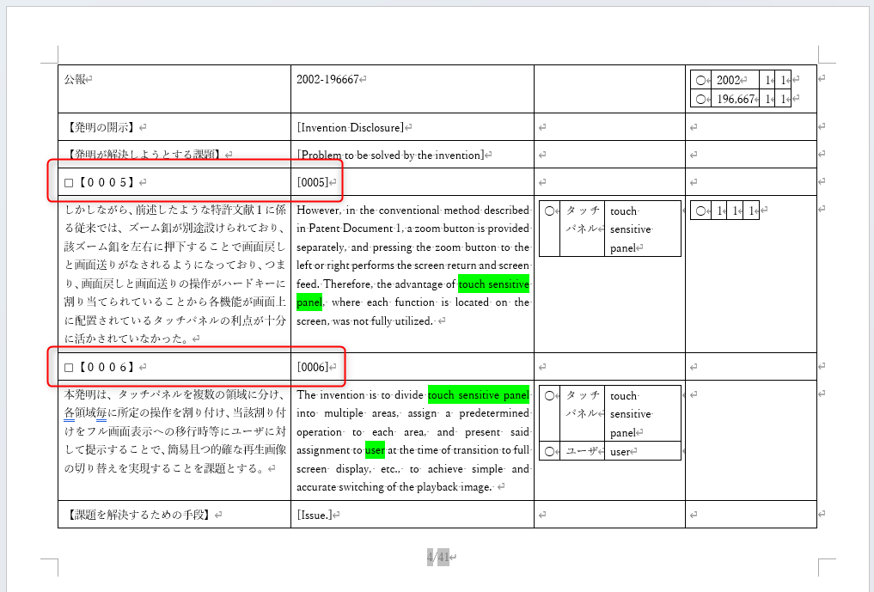874x592 pixels.
Task: Place cursor in the 2002-196667 cell
Action: 327,80
